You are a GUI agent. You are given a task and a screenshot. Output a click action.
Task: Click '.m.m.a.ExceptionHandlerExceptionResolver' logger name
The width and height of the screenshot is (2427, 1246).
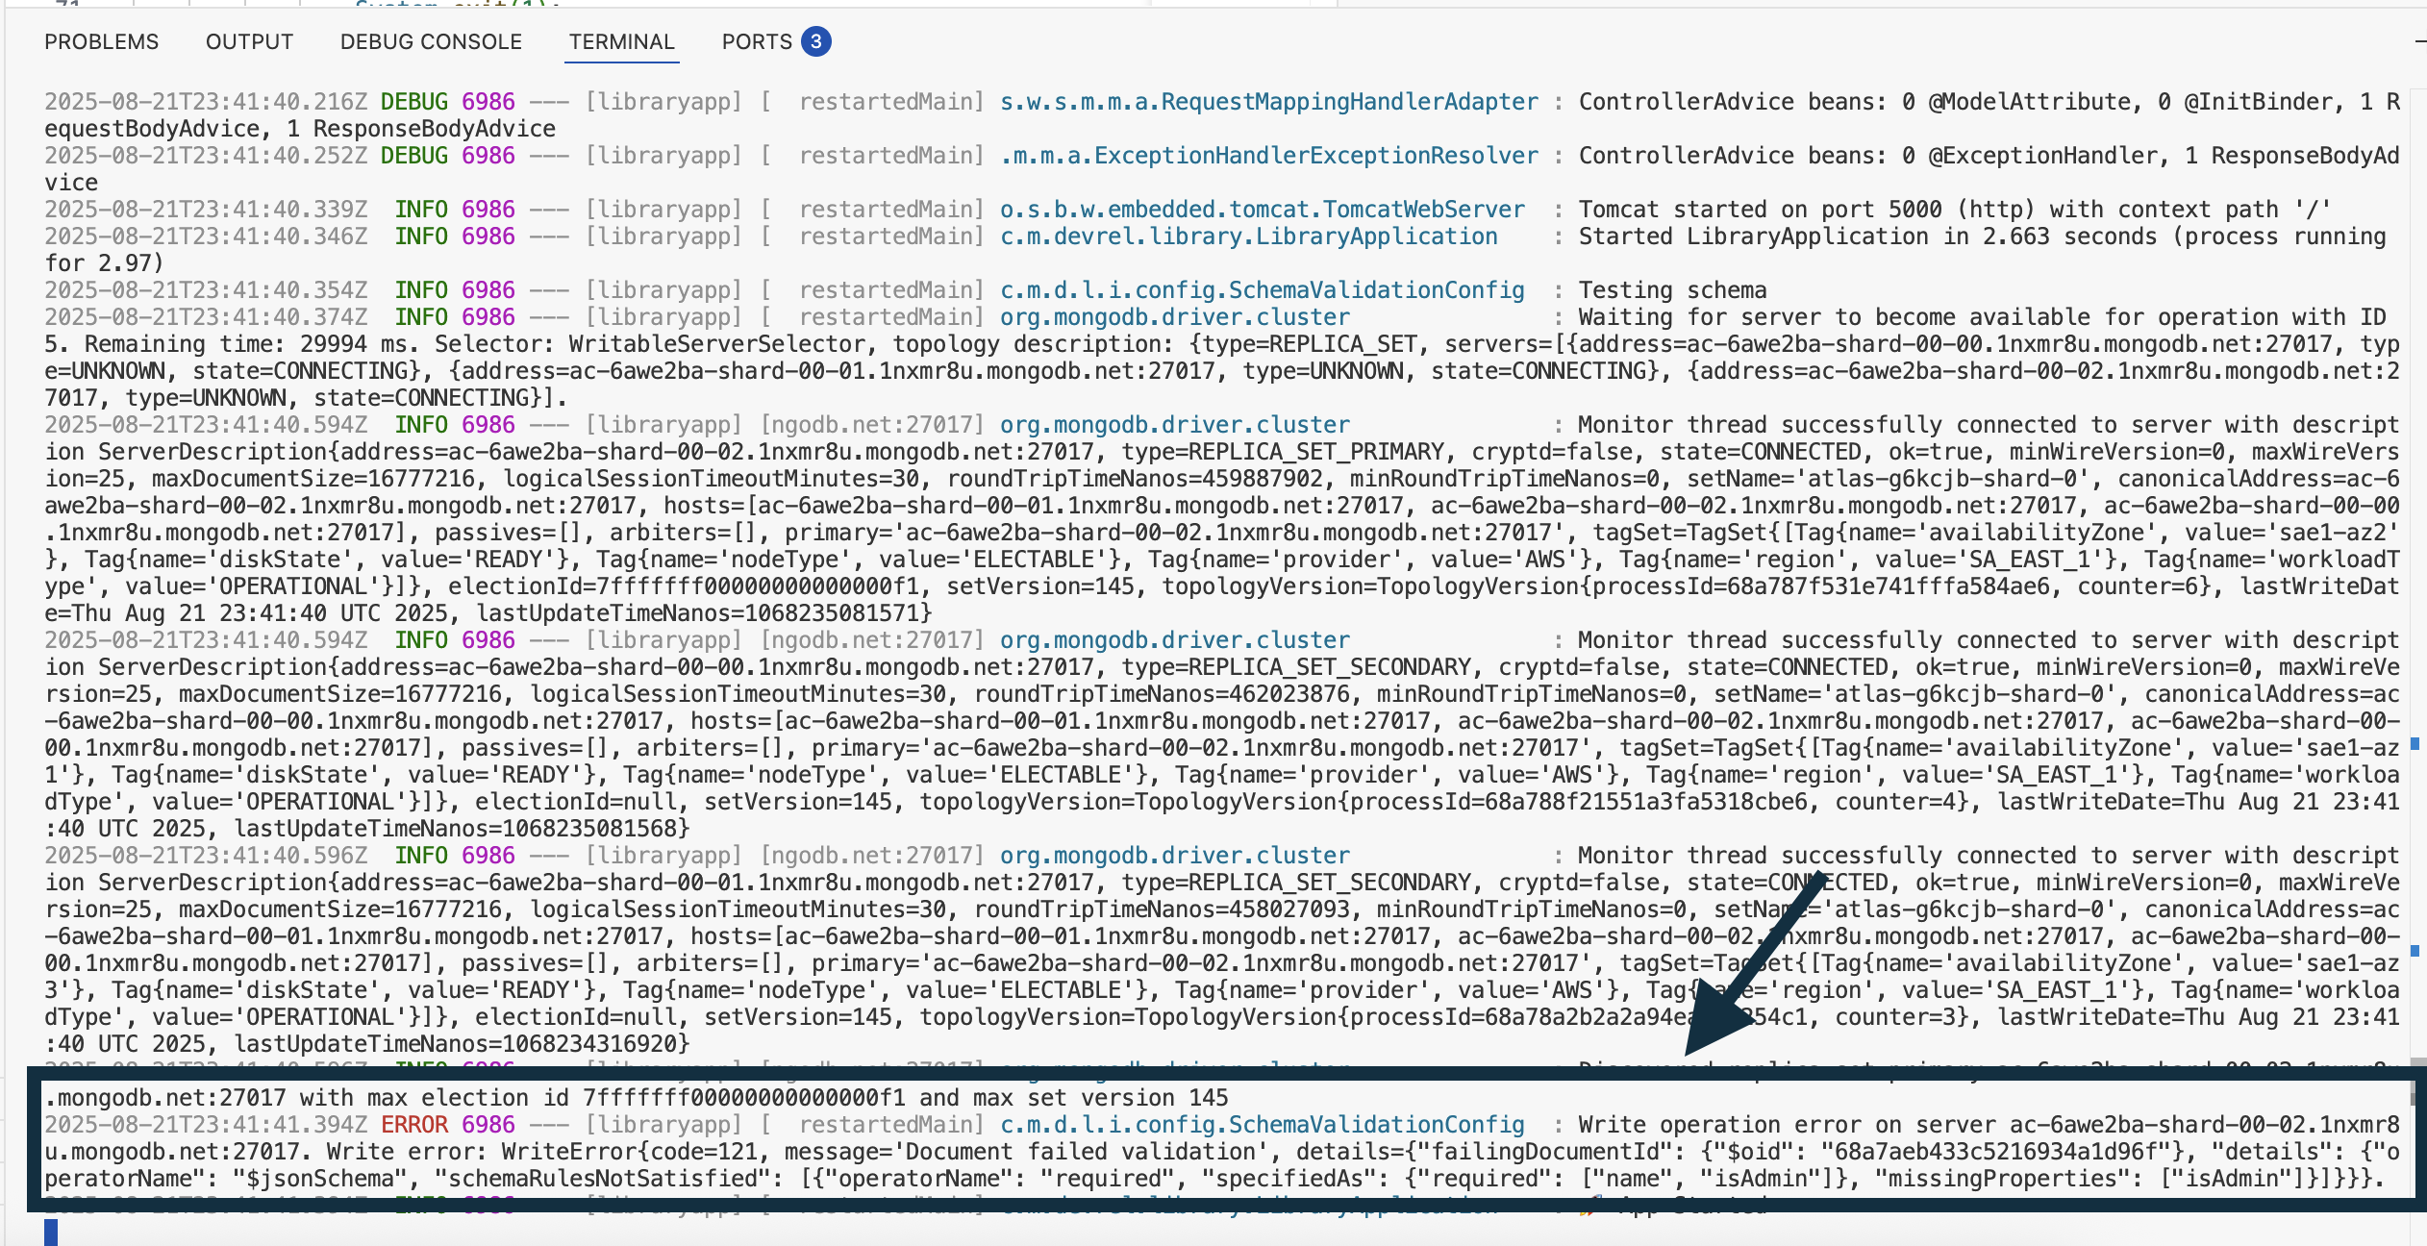1269,156
